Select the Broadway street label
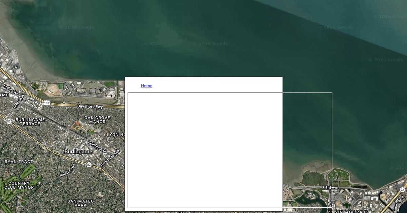 point(19,101)
